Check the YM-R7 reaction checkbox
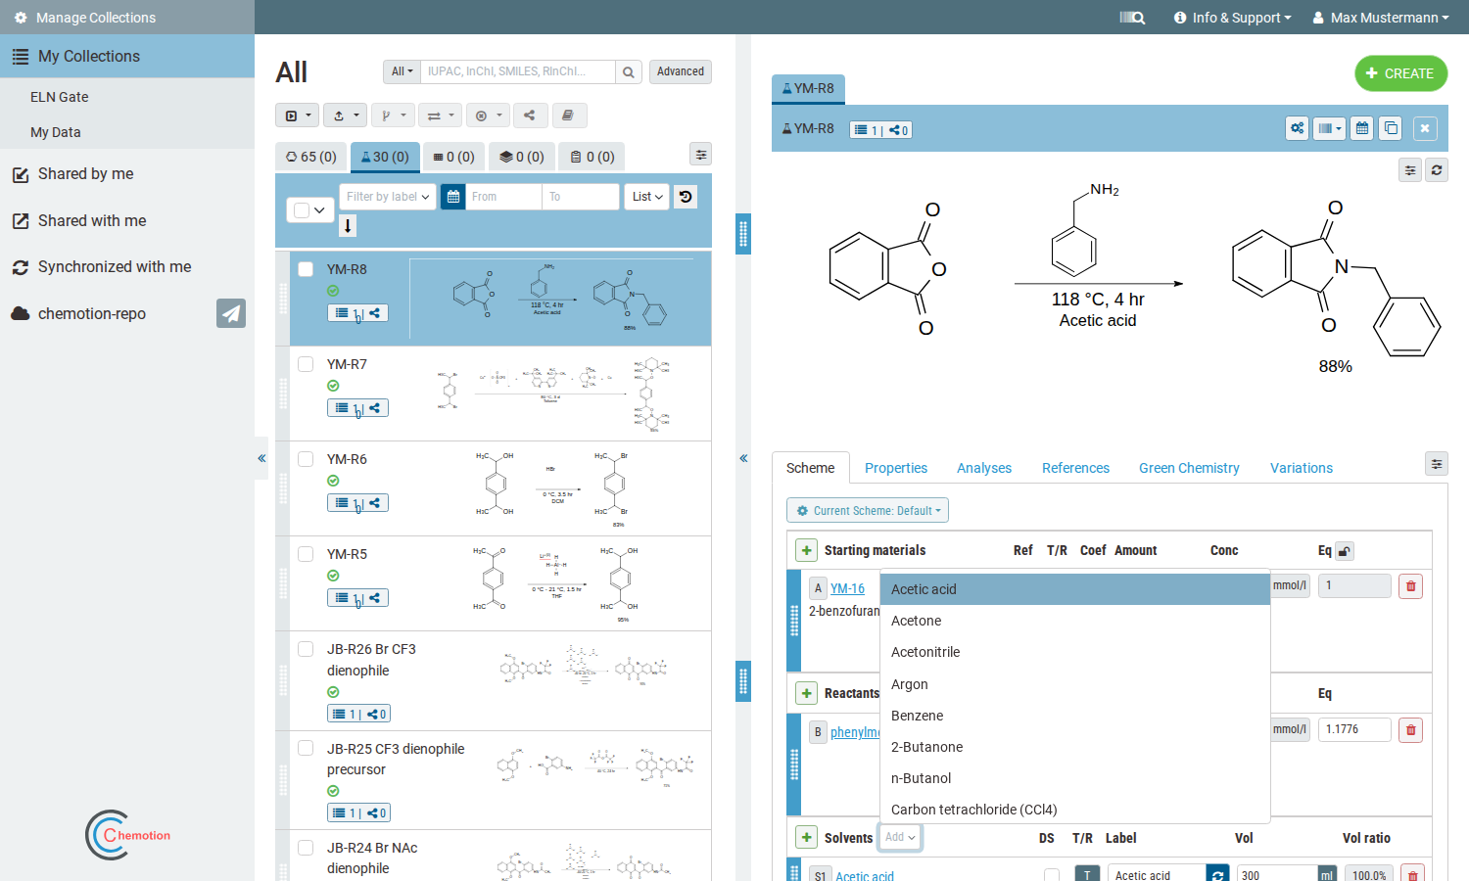The image size is (1469, 881). (306, 364)
